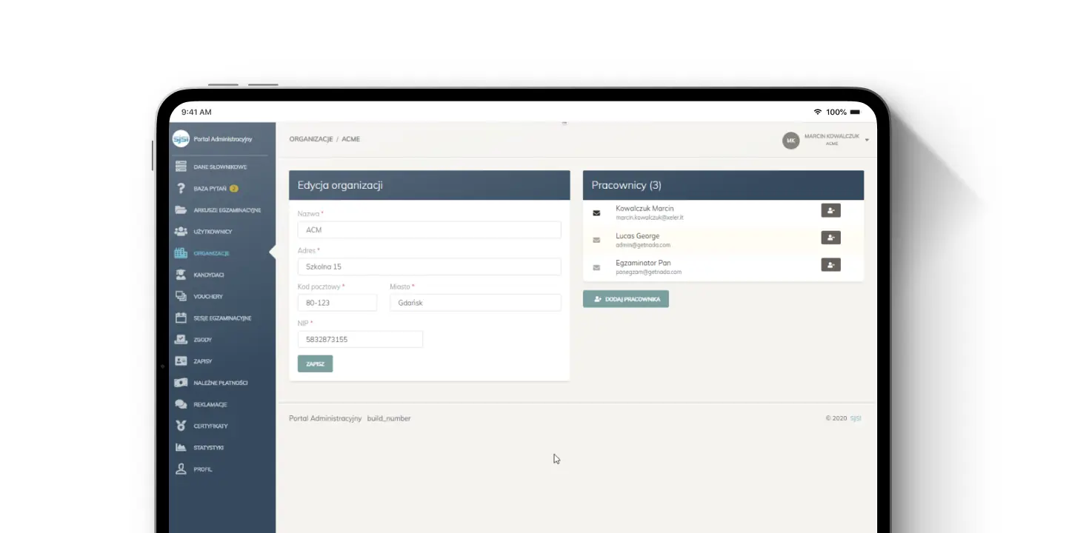Focus the Kod pocztowy field
The height and width of the screenshot is (533, 1066).
[x=337, y=303]
